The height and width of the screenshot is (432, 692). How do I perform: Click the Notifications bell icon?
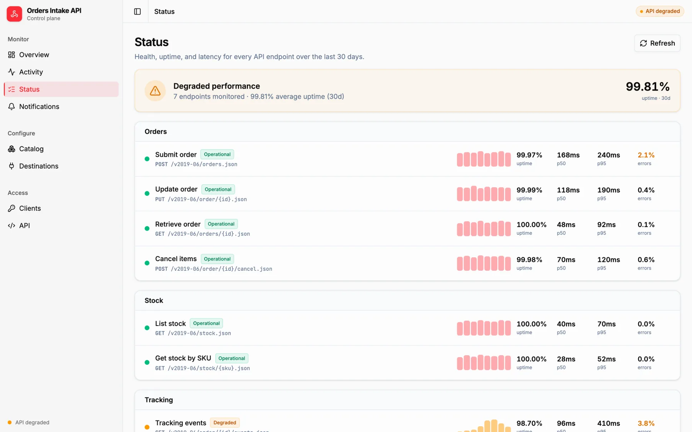point(12,106)
